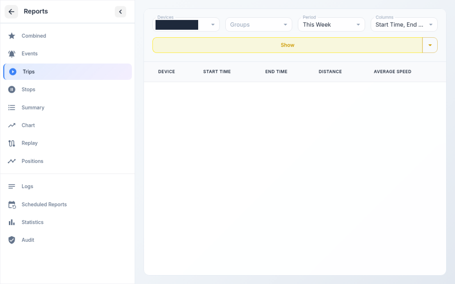455x284 pixels.
Task: Open the Logs page
Action: 68,186
